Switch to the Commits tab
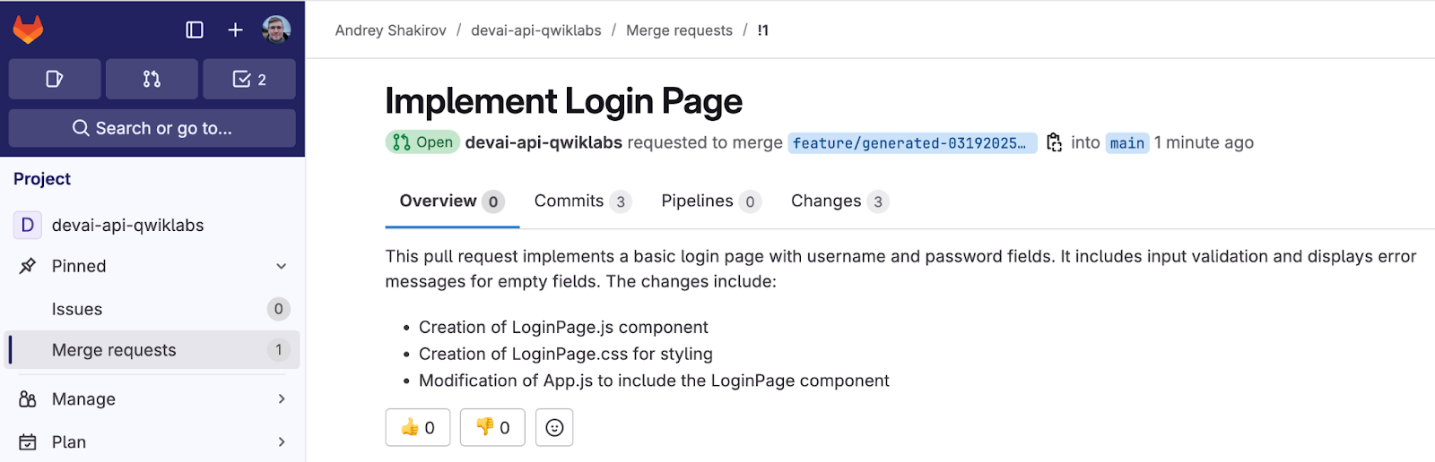This screenshot has height=462, width=1435. click(x=581, y=201)
